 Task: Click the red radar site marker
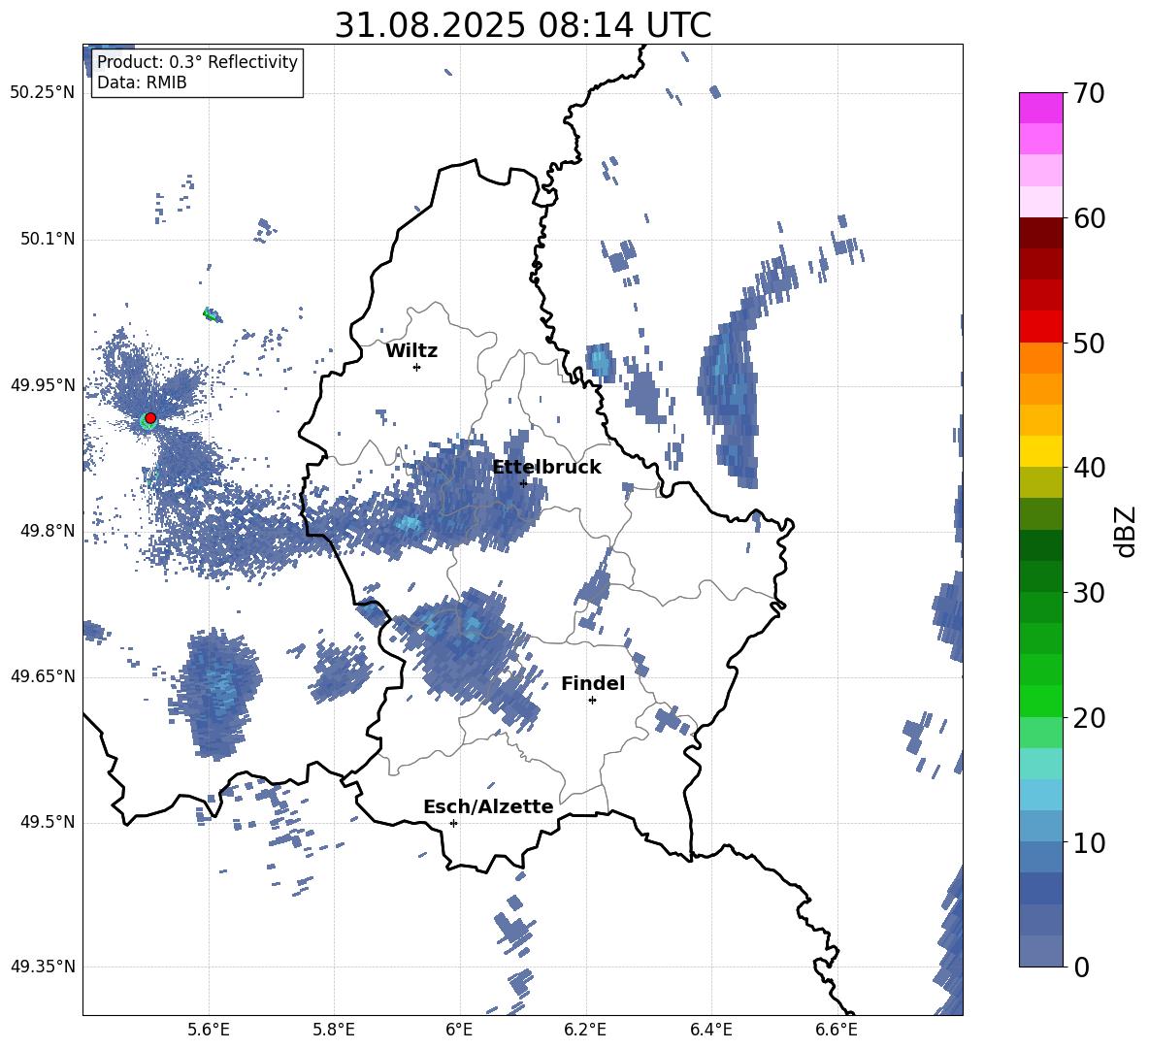click(x=150, y=418)
